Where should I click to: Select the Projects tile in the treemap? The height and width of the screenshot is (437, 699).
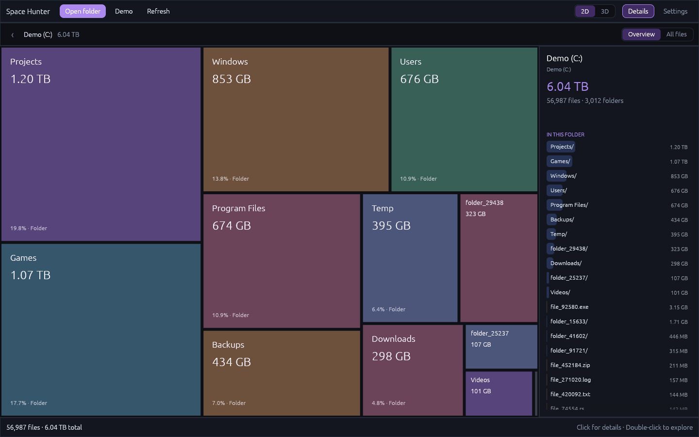coord(101,144)
